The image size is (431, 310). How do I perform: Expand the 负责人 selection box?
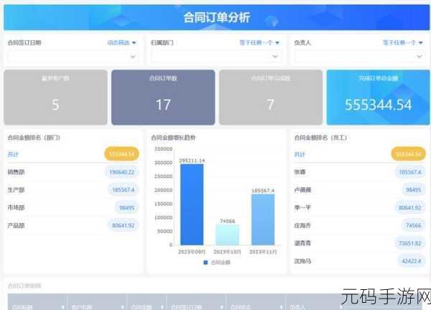point(360,57)
